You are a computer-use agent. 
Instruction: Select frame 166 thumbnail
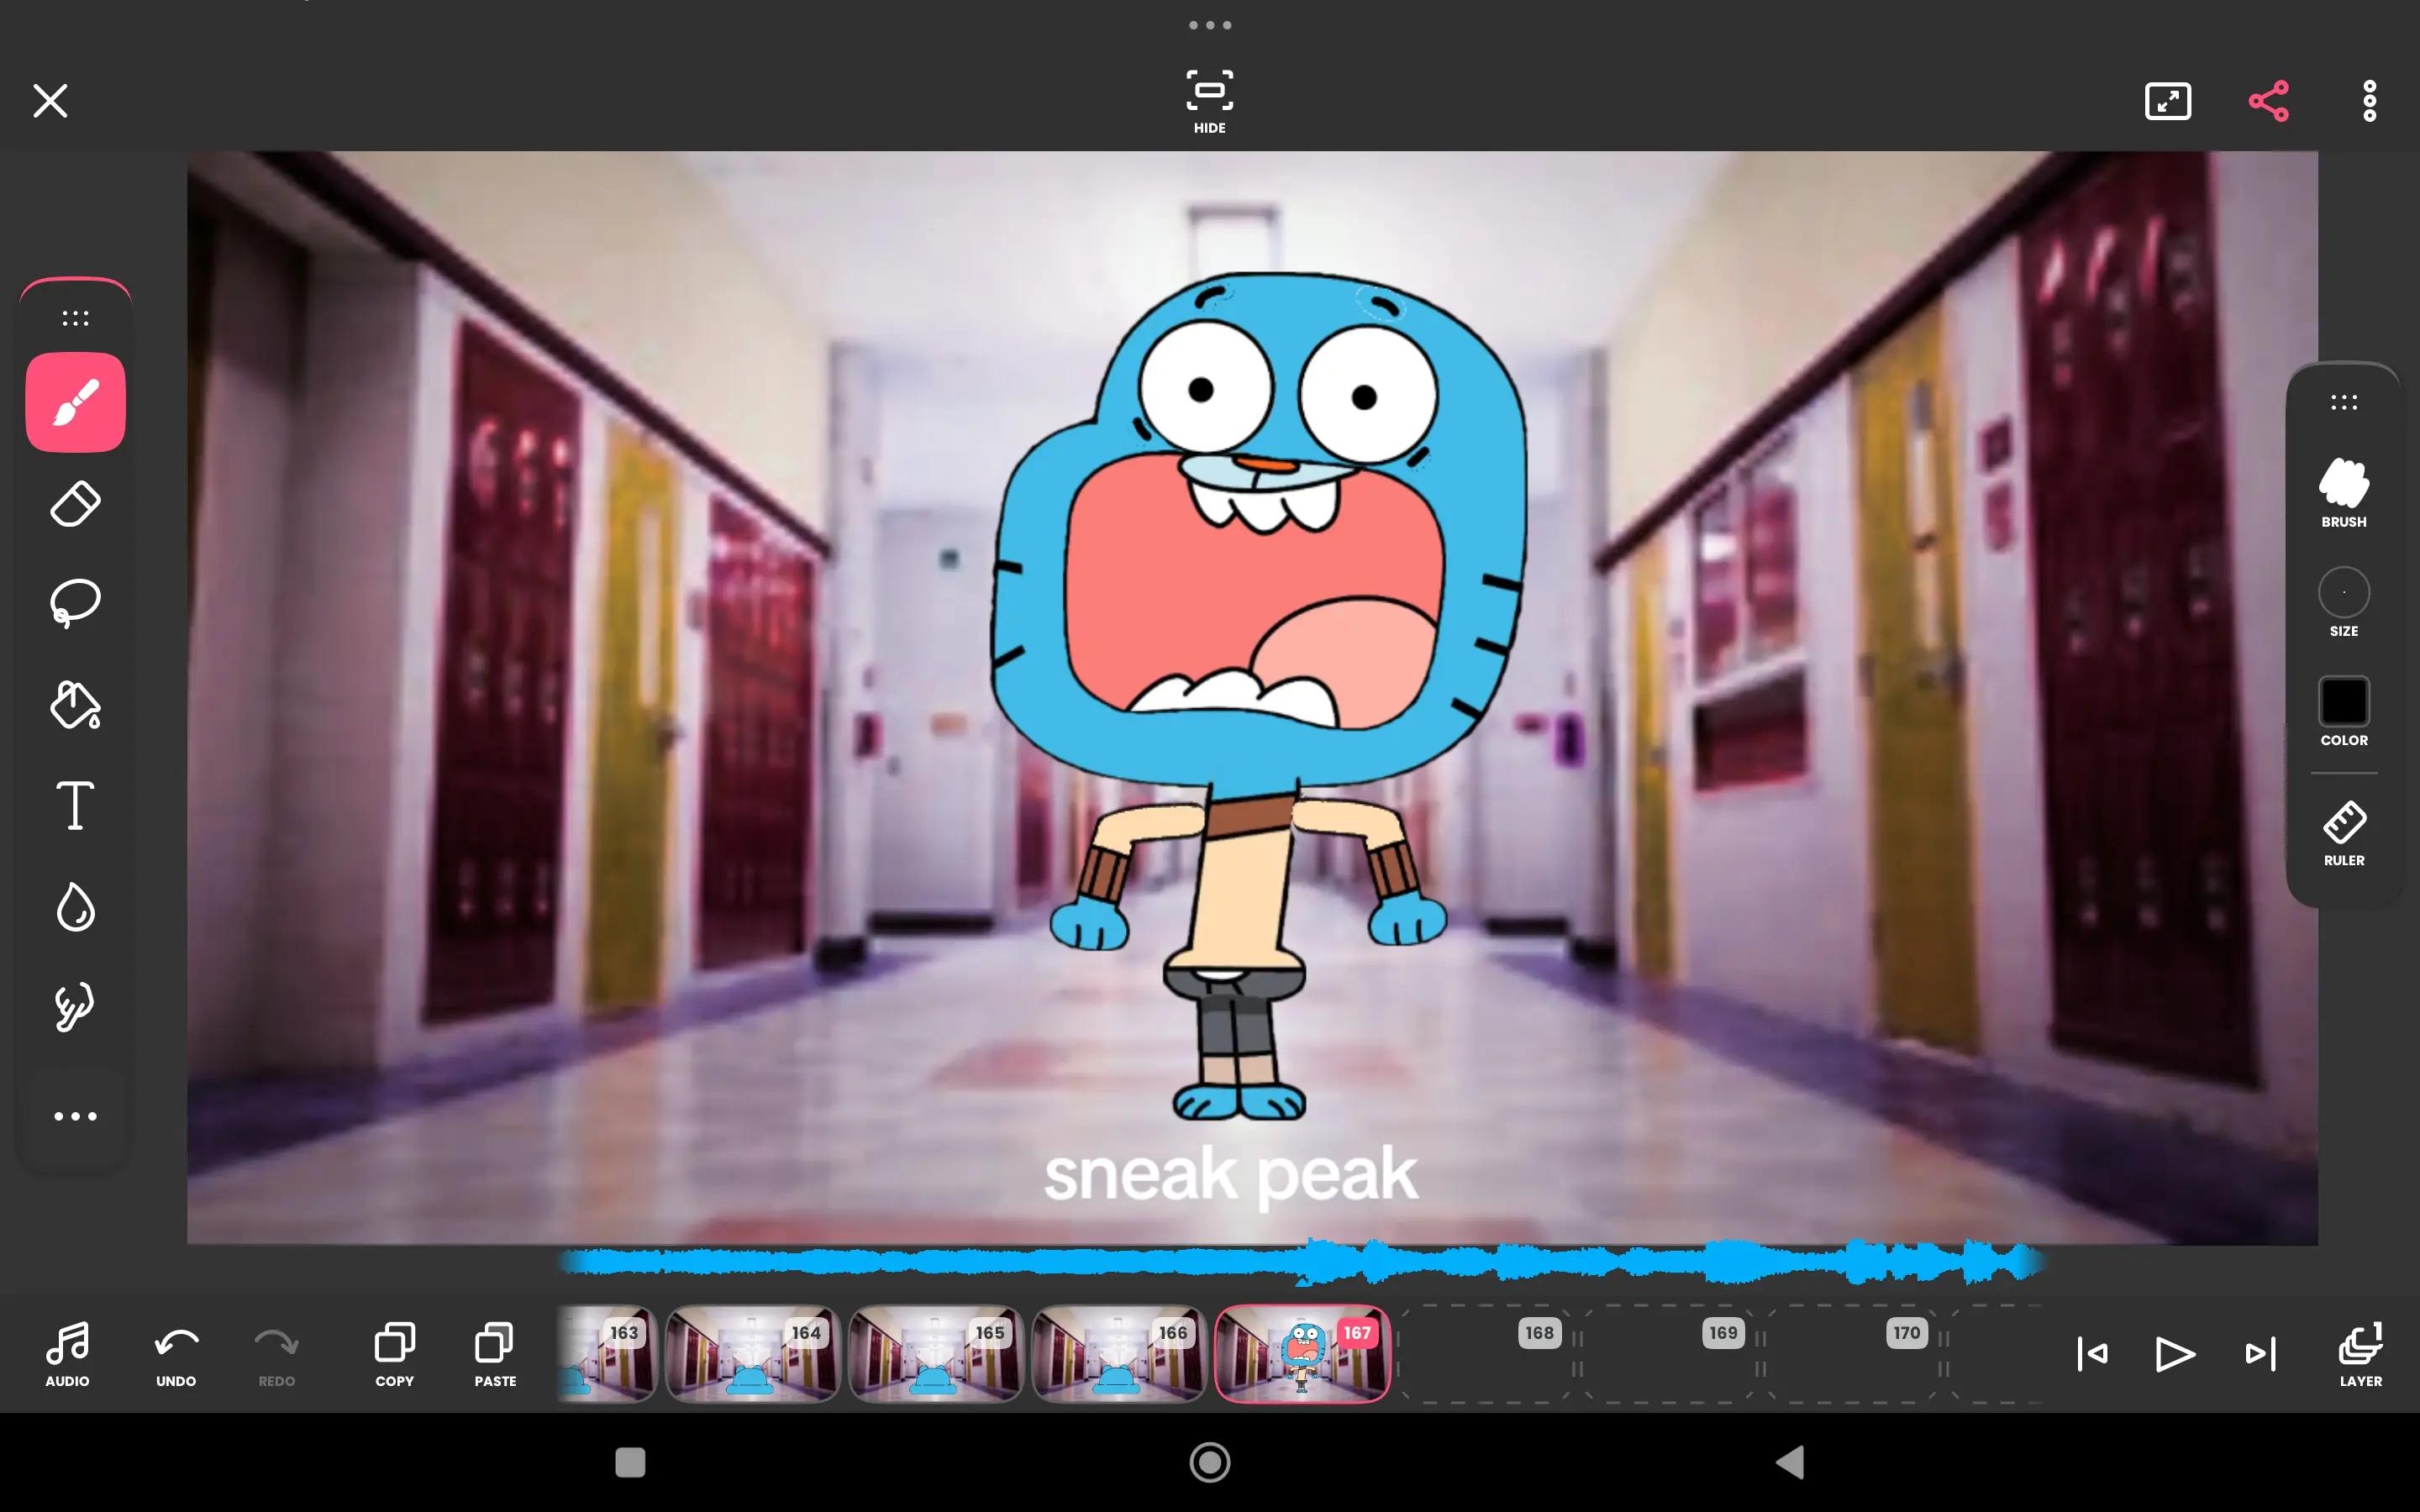[x=1119, y=1354]
